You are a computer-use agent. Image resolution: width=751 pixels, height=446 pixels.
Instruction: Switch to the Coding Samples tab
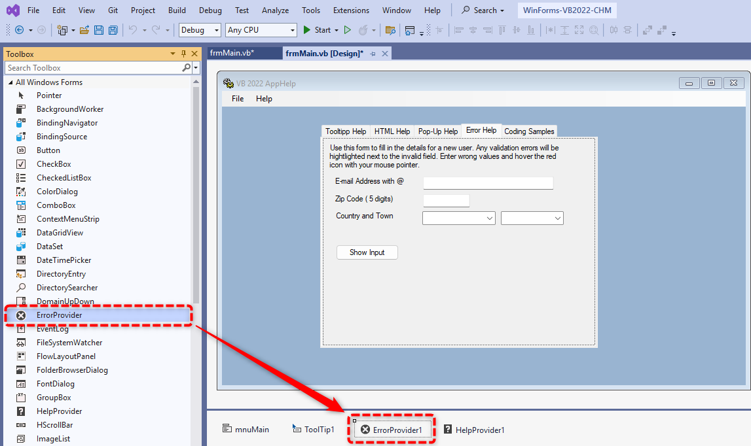(529, 131)
